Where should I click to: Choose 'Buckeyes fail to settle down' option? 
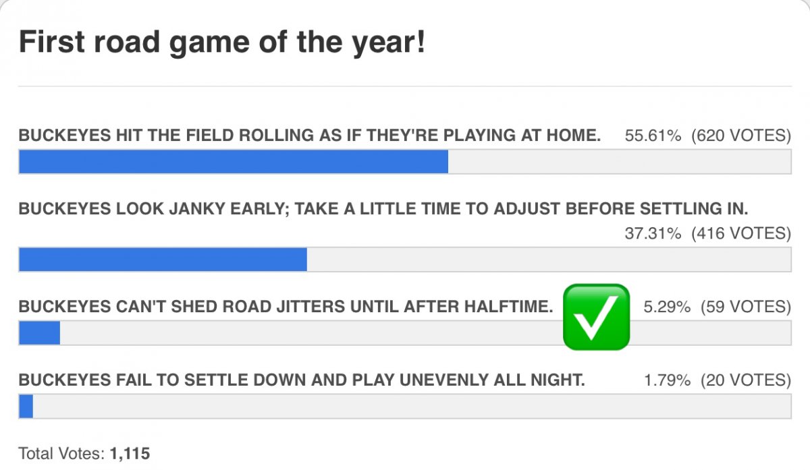pyautogui.click(x=302, y=380)
